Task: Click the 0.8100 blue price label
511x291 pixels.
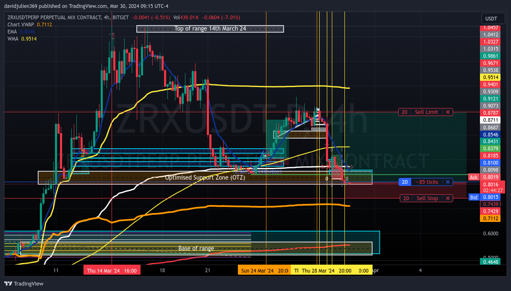Action: 490,162
